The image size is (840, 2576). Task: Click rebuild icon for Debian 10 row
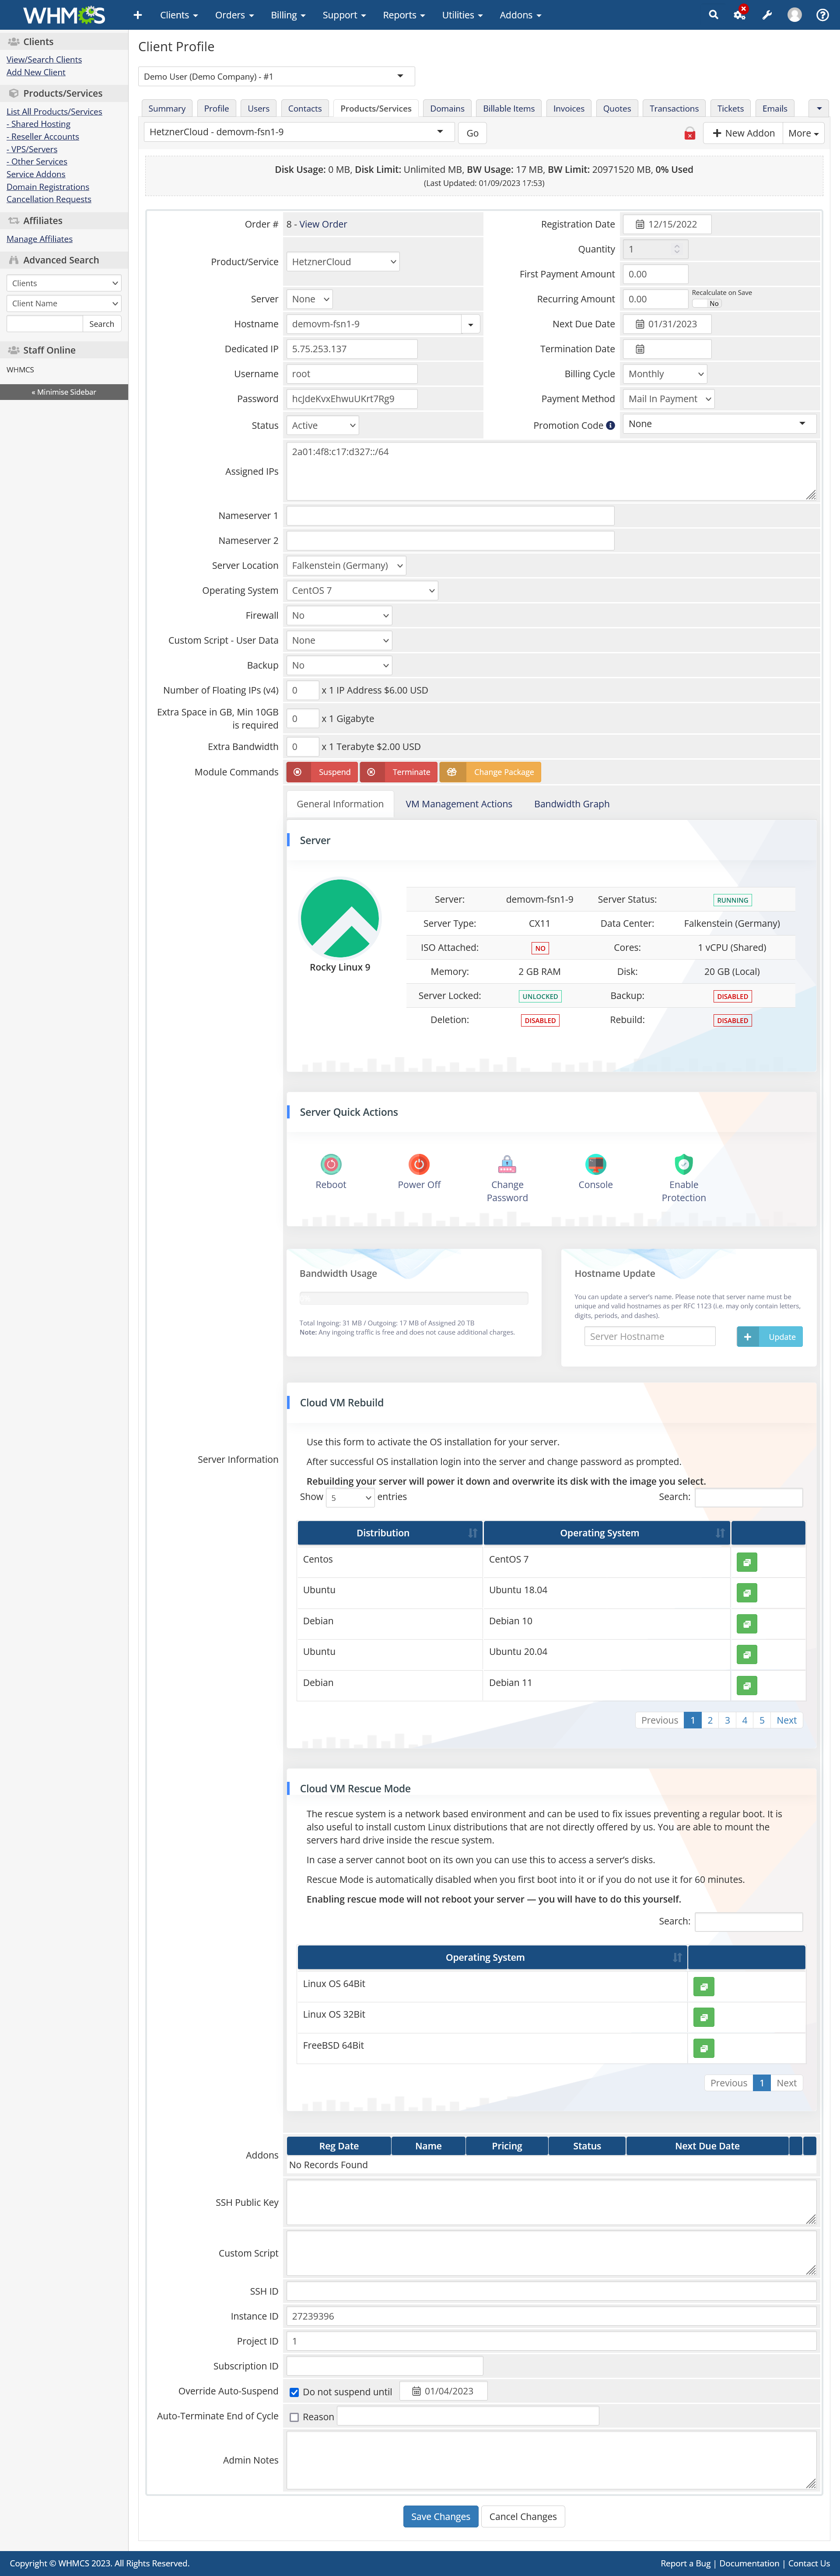tap(746, 1624)
